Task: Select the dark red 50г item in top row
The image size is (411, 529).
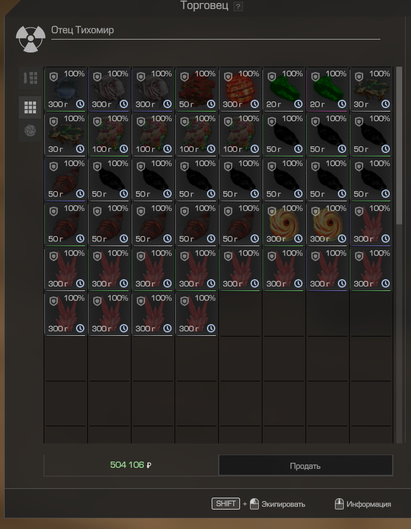Action: pos(197,89)
